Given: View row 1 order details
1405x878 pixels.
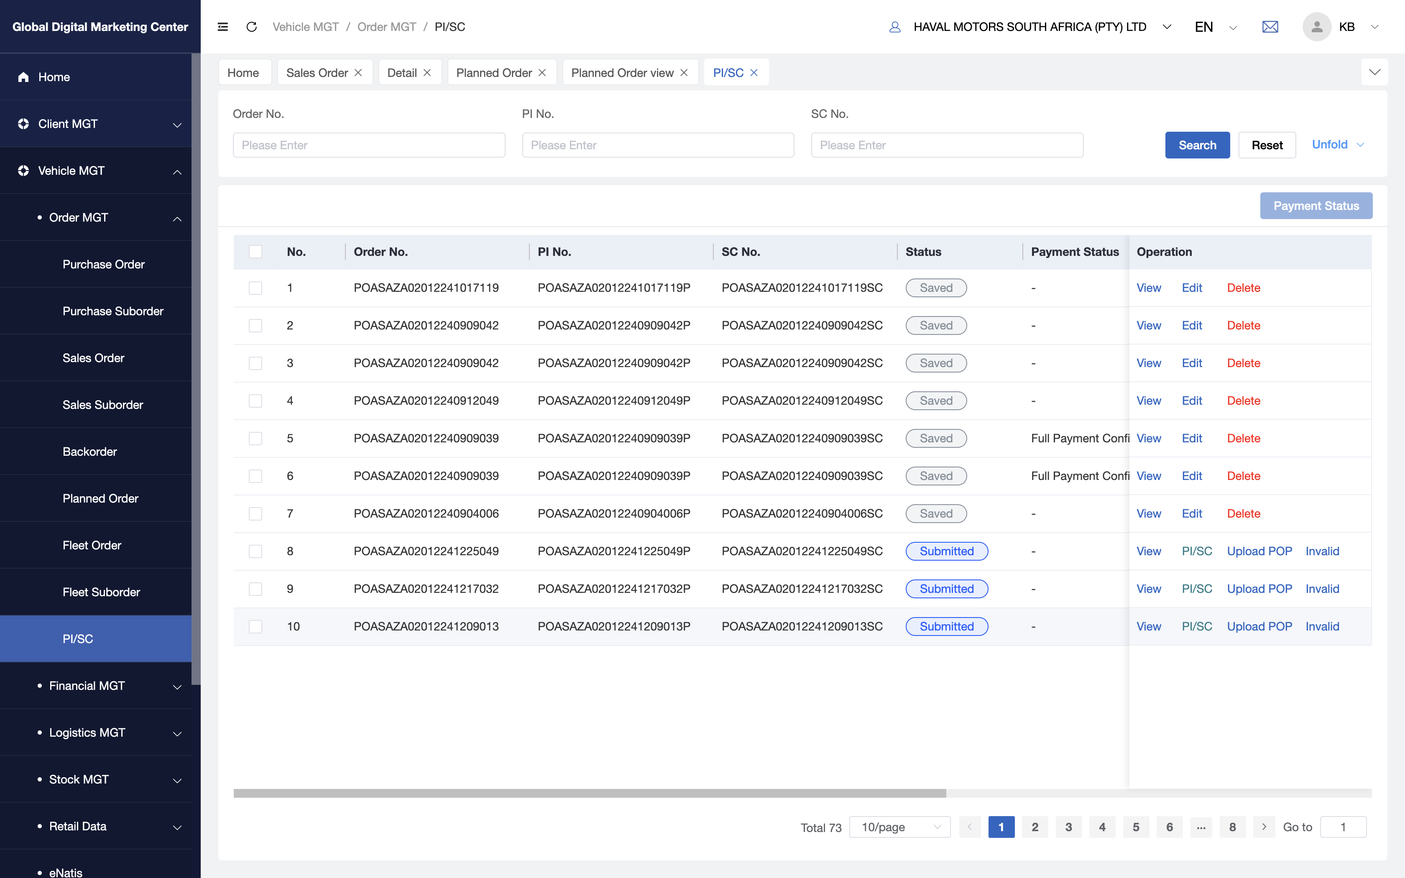Looking at the screenshot, I should [x=1148, y=288].
